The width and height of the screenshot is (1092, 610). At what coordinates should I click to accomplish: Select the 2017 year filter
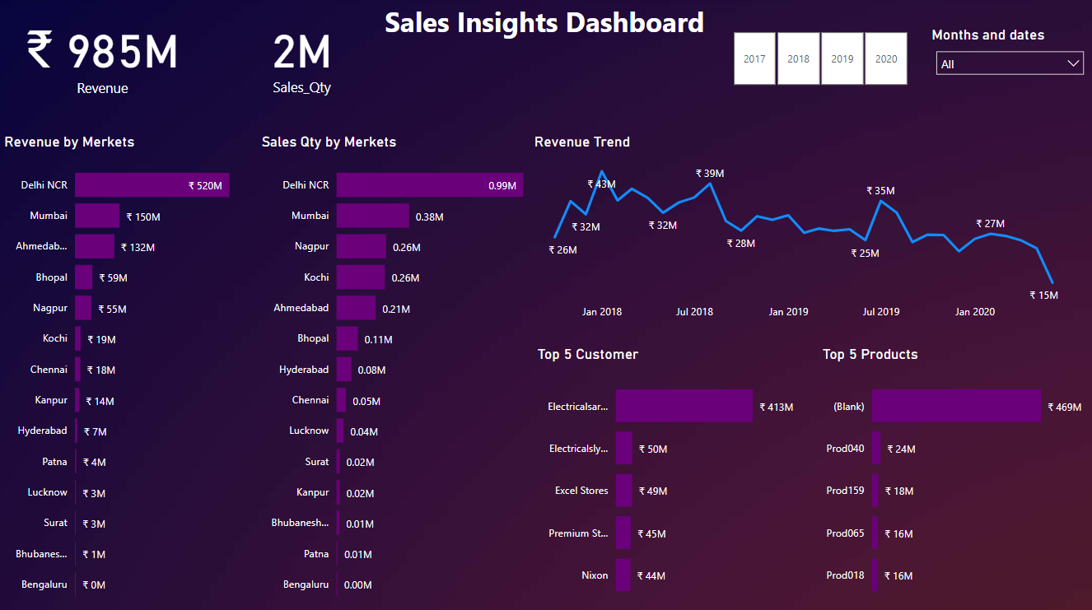[754, 58]
